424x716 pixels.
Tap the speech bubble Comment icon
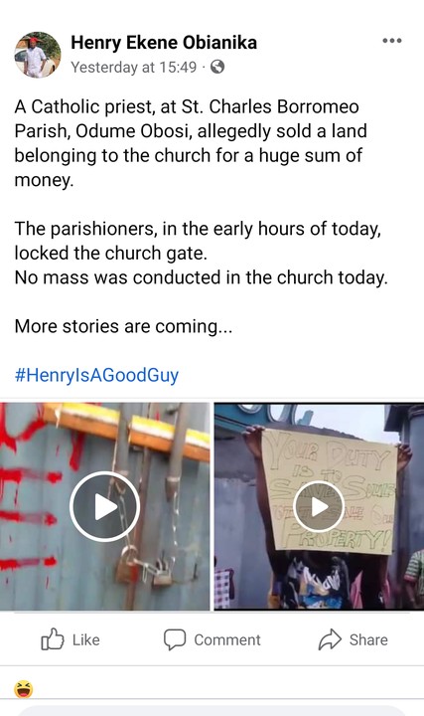(x=175, y=639)
